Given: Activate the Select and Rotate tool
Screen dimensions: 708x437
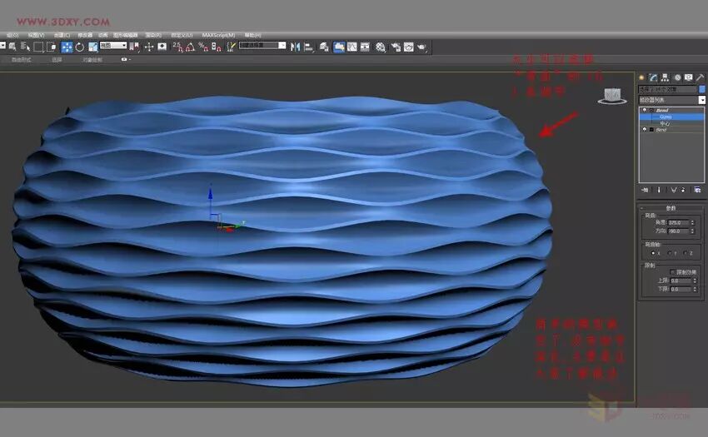Looking at the screenshot, I should (x=79, y=47).
